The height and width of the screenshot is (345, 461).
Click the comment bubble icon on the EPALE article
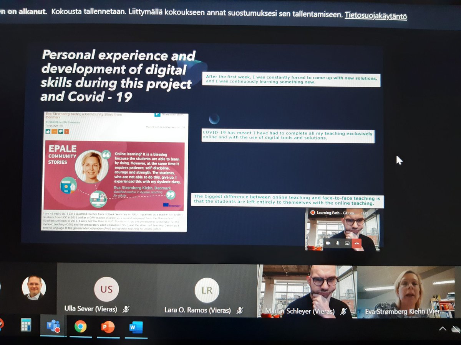pyautogui.click(x=60, y=131)
